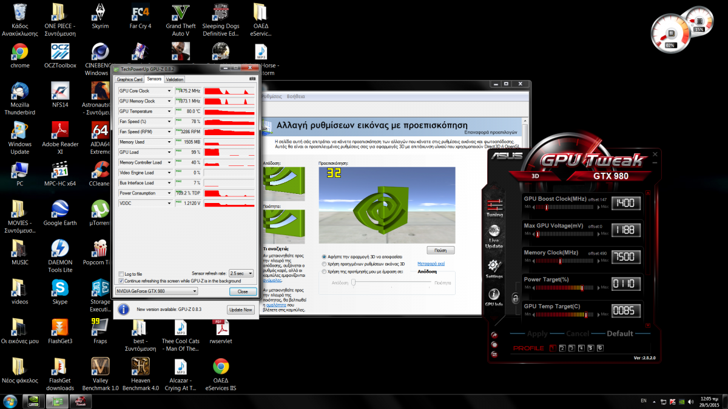Click the Windows Start button
728x409 pixels.
(x=10, y=401)
